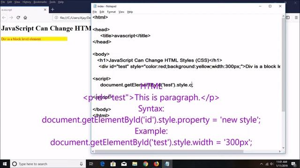Click the opening <body> tag line

(x=101, y=54)
